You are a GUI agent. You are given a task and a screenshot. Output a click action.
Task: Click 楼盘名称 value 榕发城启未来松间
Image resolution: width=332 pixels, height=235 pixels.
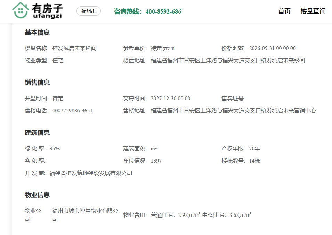[74, 48]
